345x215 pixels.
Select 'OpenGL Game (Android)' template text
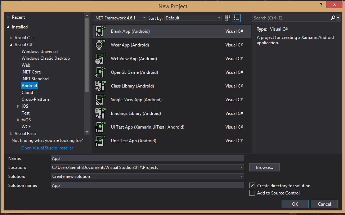134,72
